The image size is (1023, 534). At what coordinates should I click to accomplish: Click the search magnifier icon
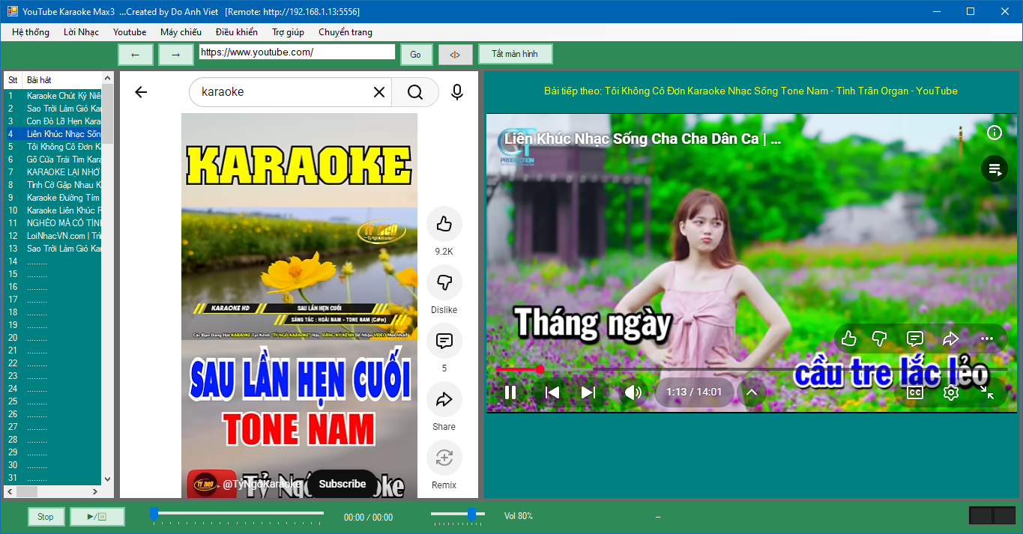[x=415, y=92]
